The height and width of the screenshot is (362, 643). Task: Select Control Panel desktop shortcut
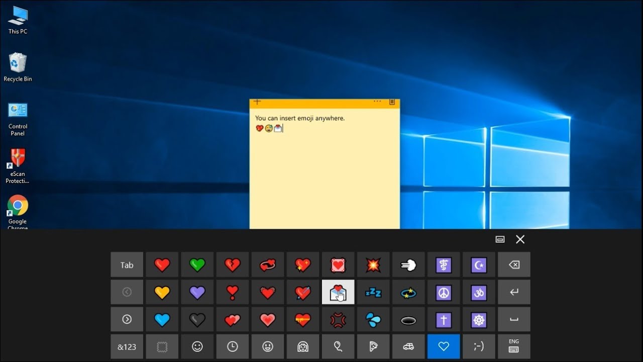click(18, 119)
